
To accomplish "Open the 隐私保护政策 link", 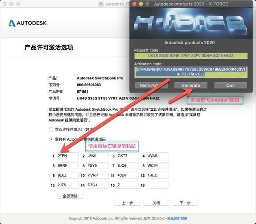I will coord(177,218).
